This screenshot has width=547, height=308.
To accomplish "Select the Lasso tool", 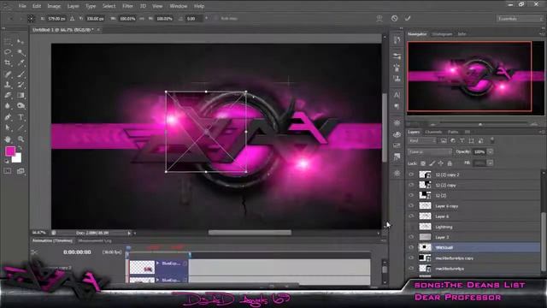I will point(8,52).
